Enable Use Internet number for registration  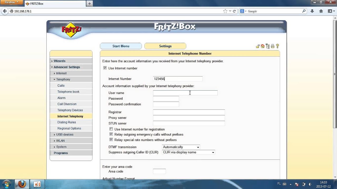pos(111,129)
